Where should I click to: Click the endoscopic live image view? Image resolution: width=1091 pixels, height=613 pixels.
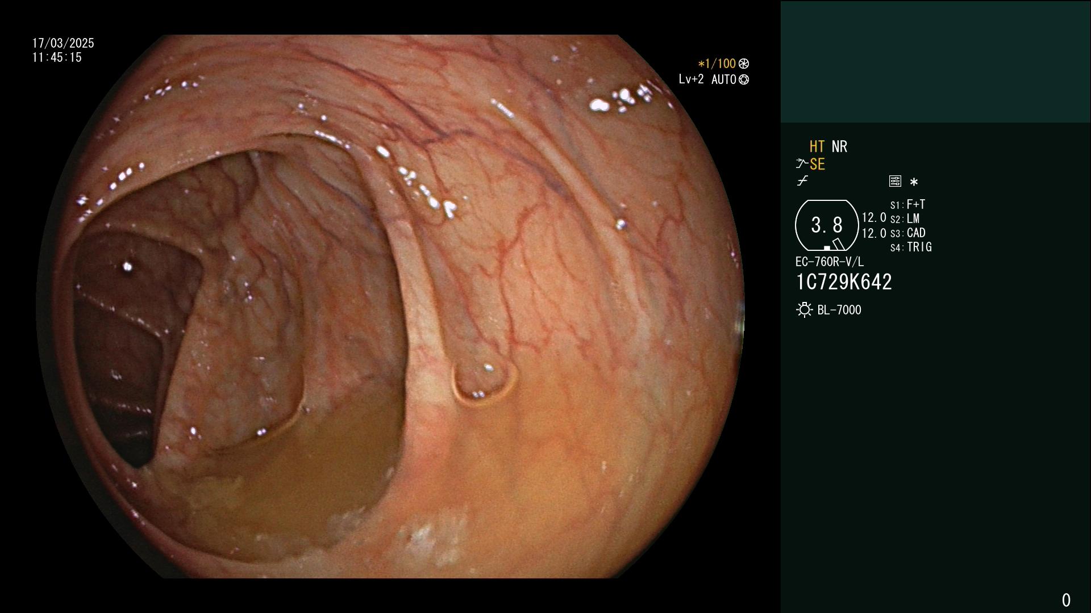point(390,306)
